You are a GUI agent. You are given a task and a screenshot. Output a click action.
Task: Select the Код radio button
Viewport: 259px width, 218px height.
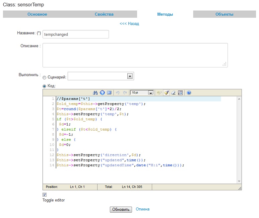[45, 86]
